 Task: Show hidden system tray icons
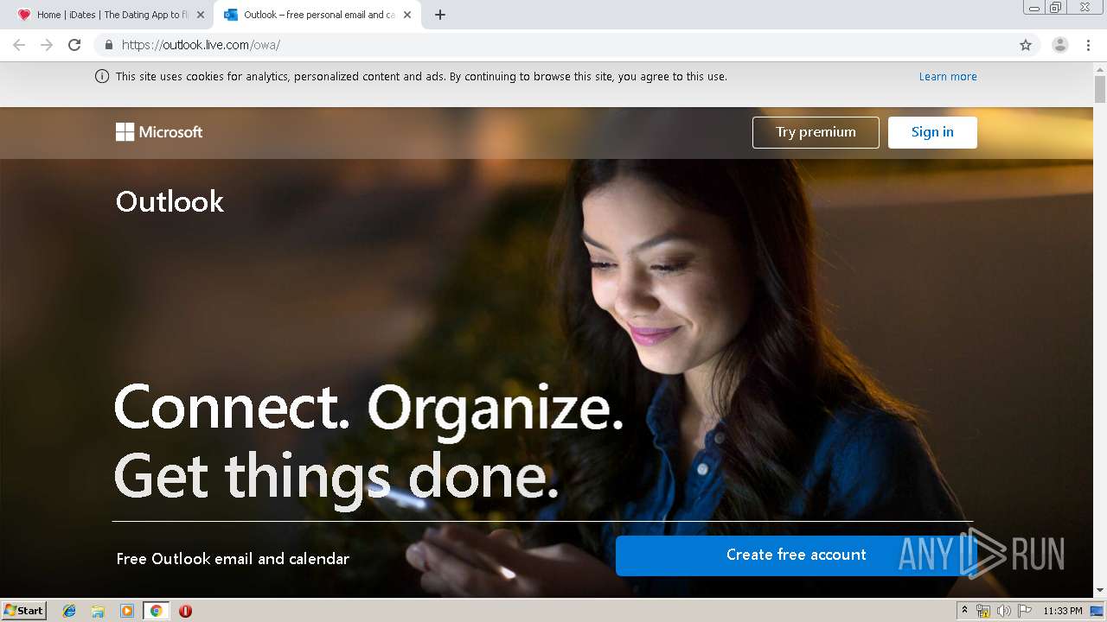coord(964,611)
